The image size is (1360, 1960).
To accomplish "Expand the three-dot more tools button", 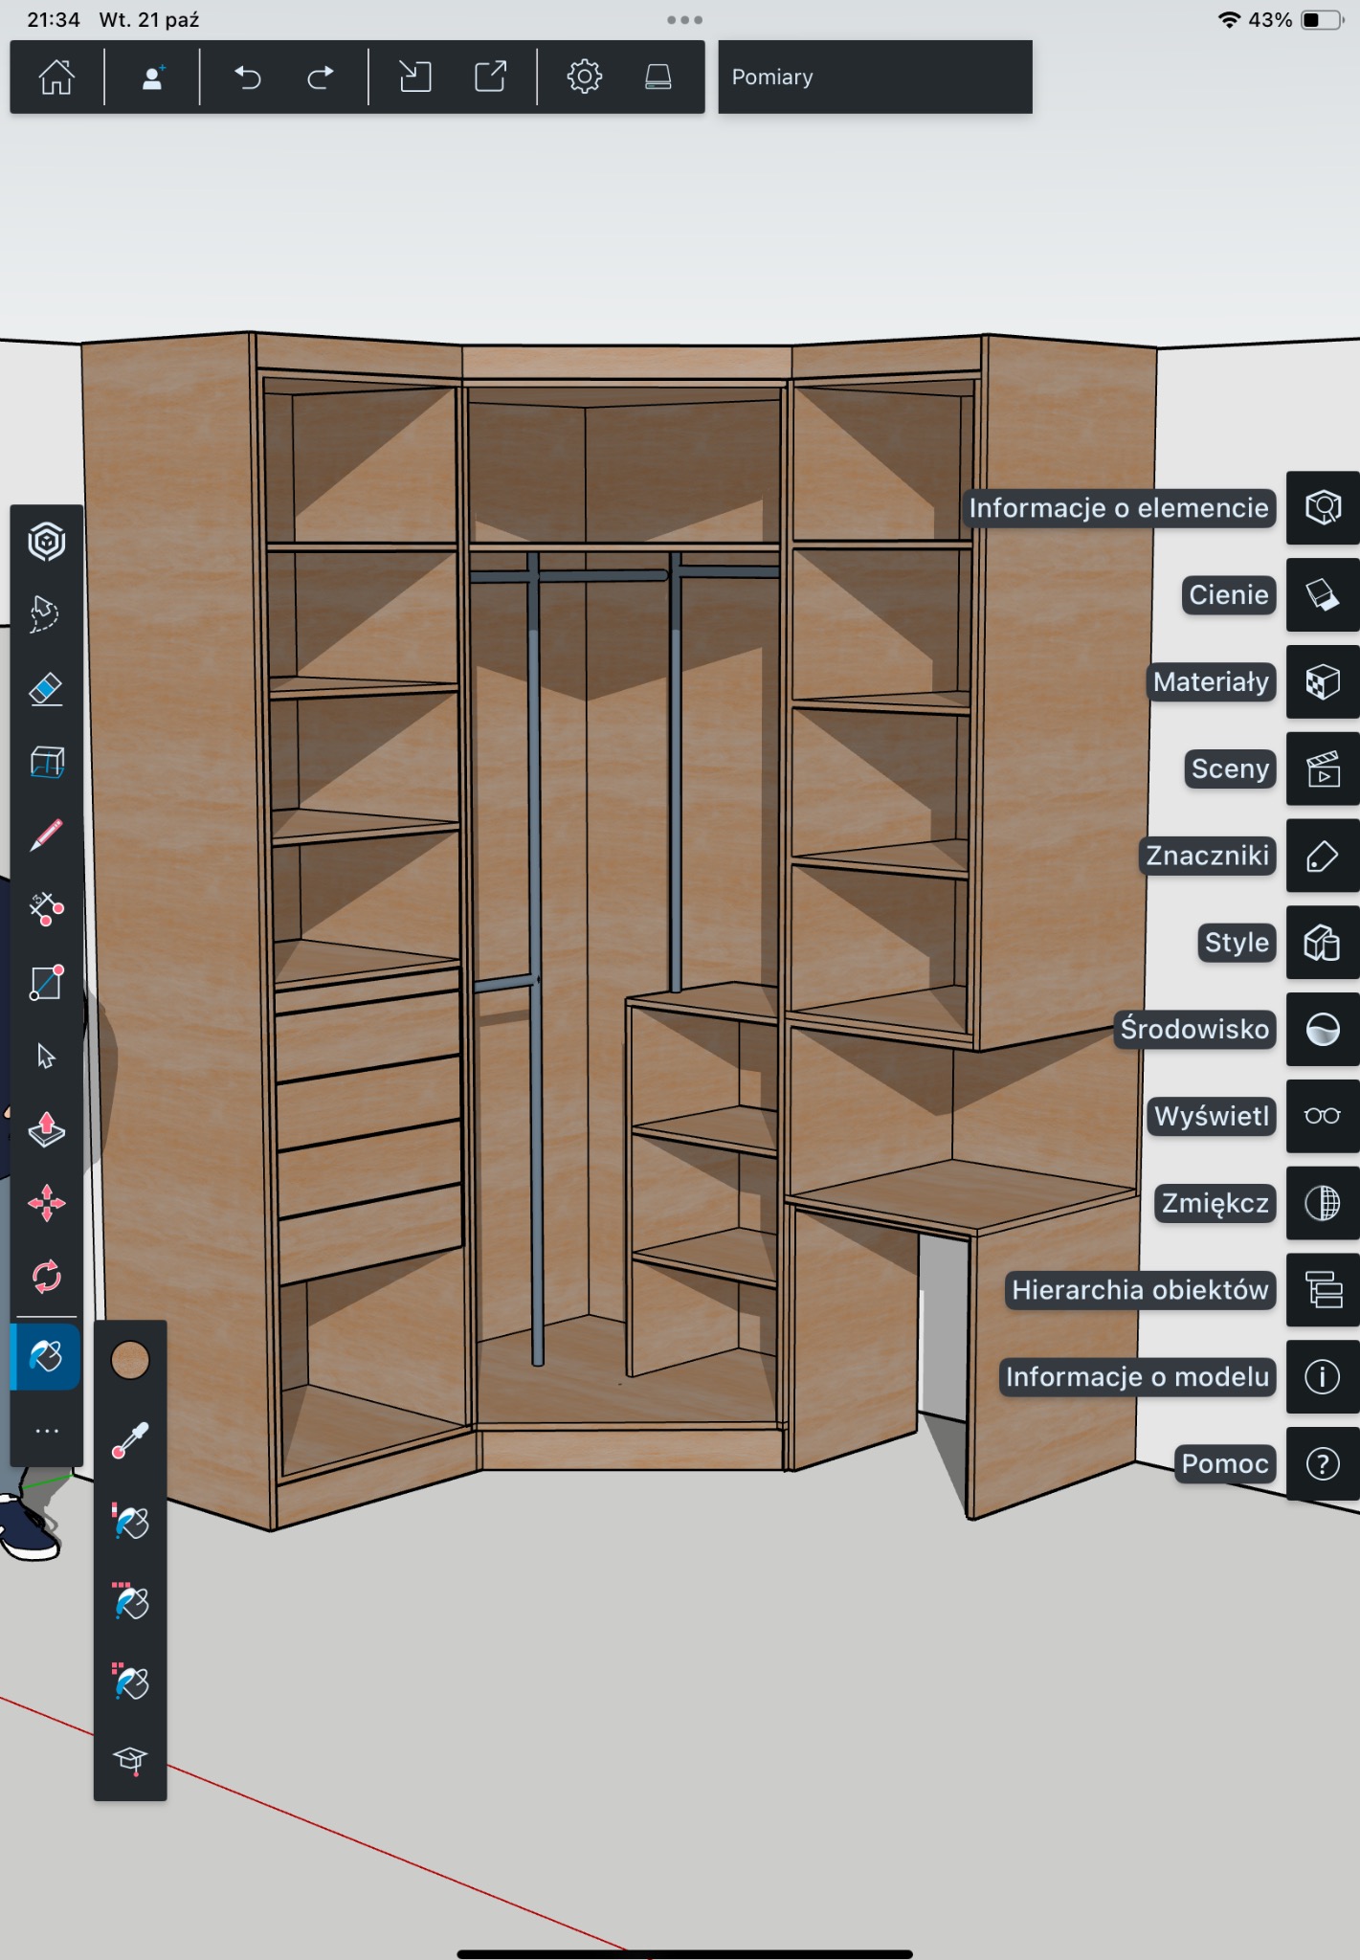I will tap(46, 1431).
